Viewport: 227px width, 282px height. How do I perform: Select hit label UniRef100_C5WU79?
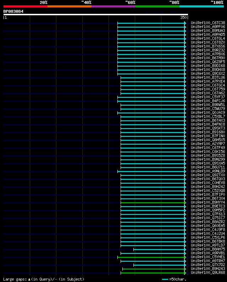coord(208,109)
